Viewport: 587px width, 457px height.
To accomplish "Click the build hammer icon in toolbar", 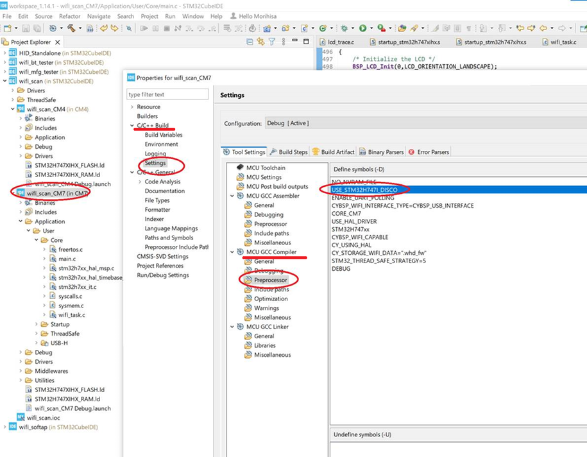I will pos(71,28).
